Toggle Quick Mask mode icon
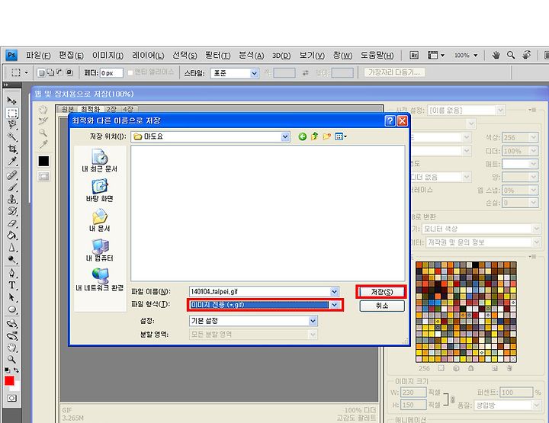 coord(12,398)
